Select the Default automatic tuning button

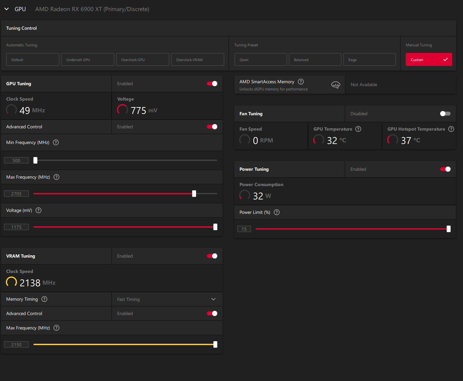(x=33, y=59)
